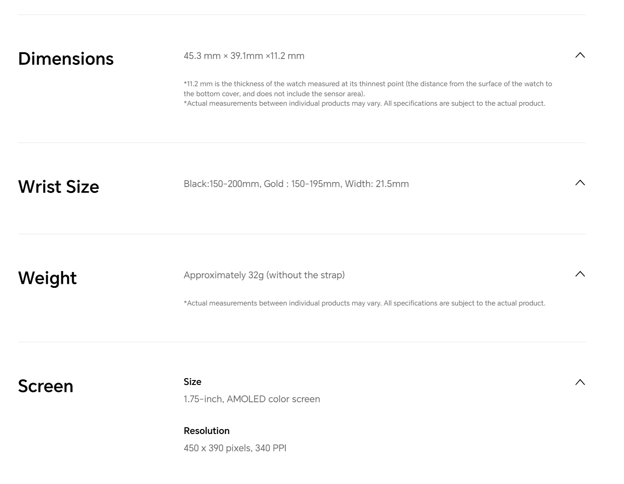Click the actual measurements note under Weight

[x=364, y=303]
